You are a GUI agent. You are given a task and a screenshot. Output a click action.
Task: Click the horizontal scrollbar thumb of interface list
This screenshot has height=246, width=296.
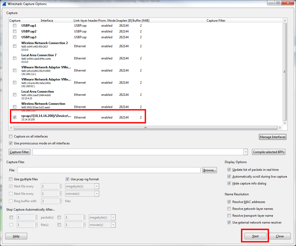click(x=146, y=128)
